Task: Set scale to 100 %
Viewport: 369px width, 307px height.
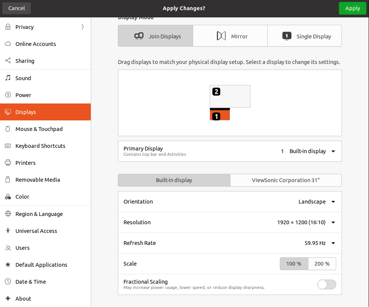Action: (x=294, y=264)
